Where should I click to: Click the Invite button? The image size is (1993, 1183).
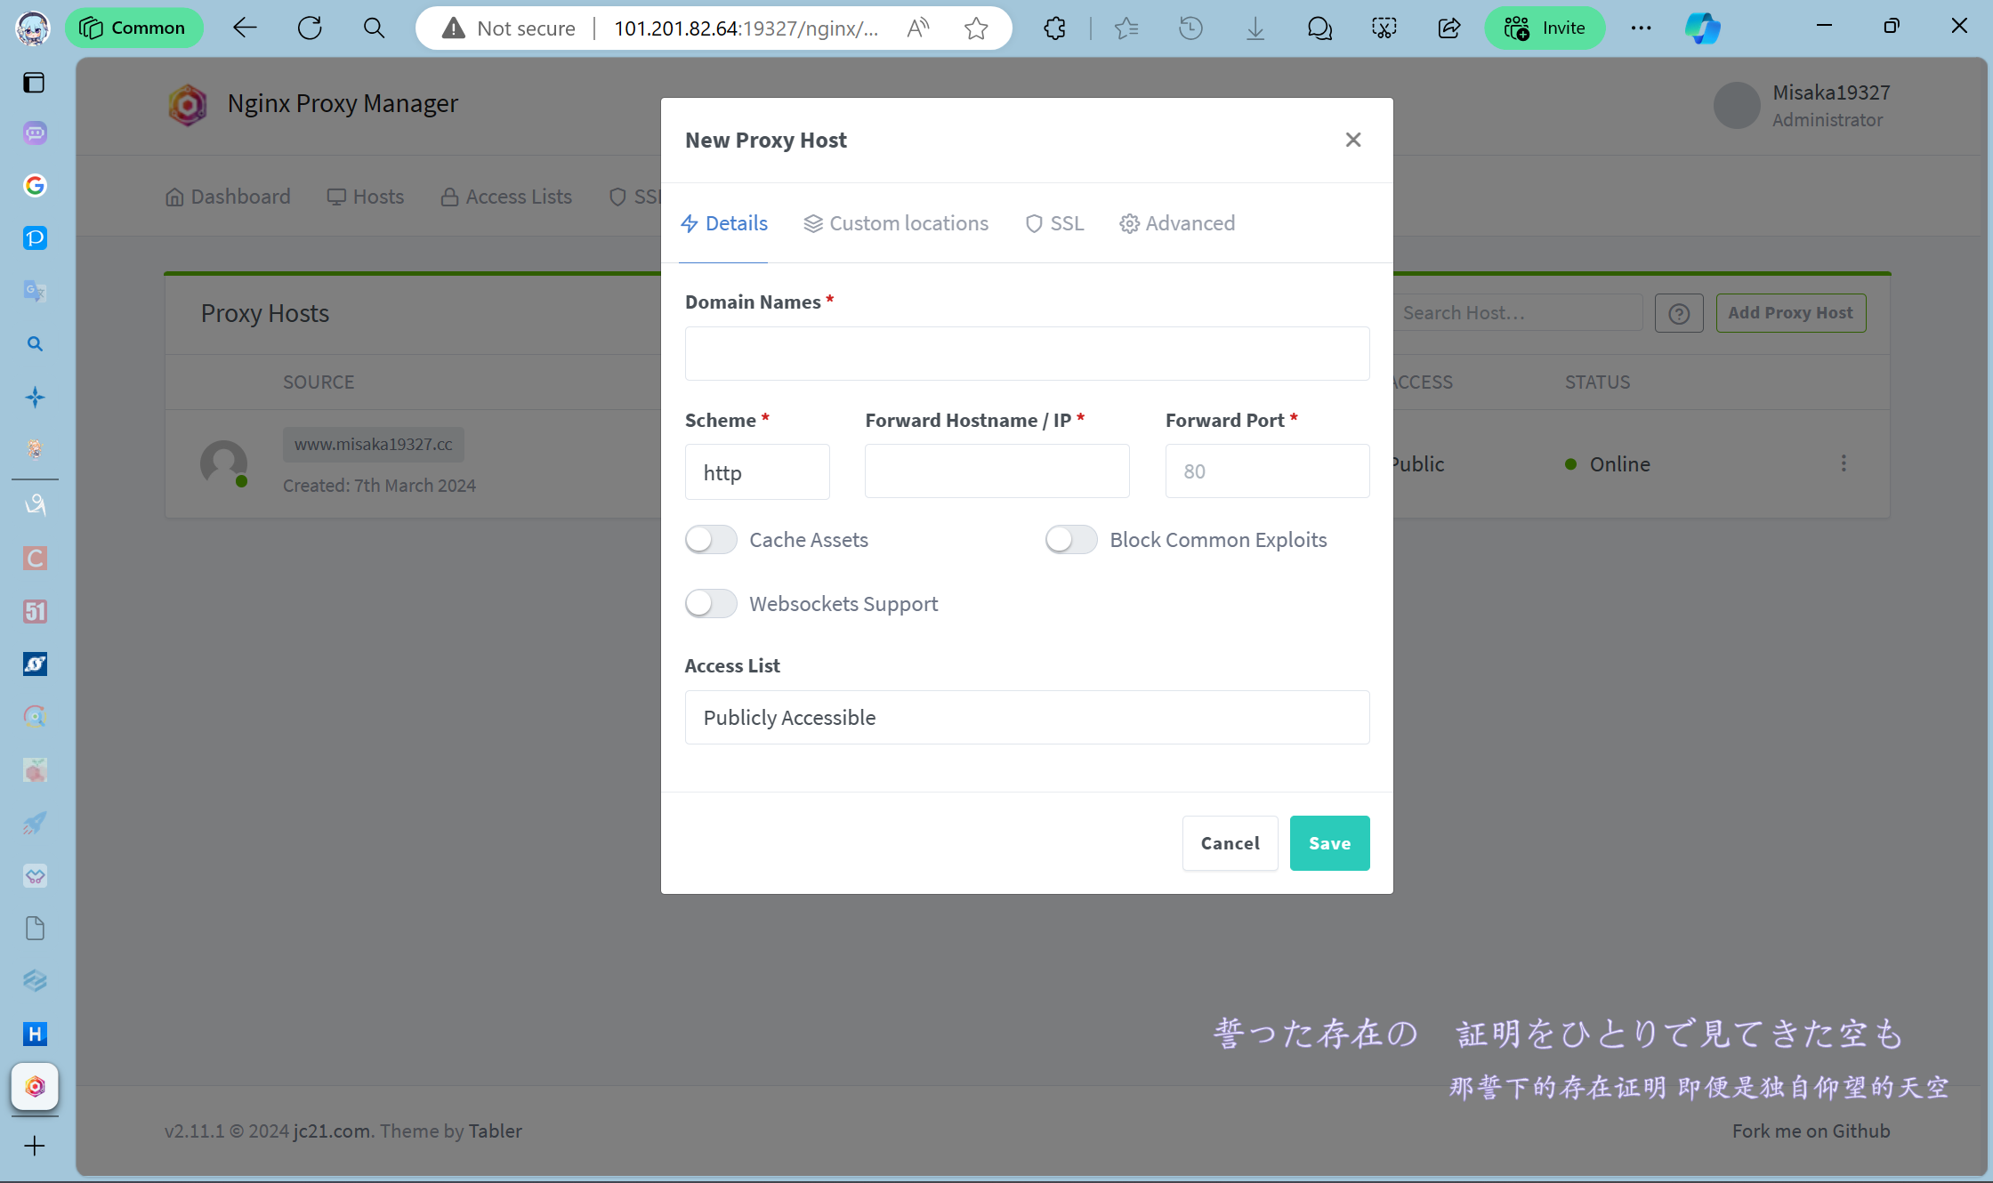(1545, 28)
